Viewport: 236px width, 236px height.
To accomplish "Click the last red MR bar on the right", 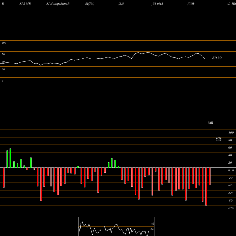I will tap(210, 177).
